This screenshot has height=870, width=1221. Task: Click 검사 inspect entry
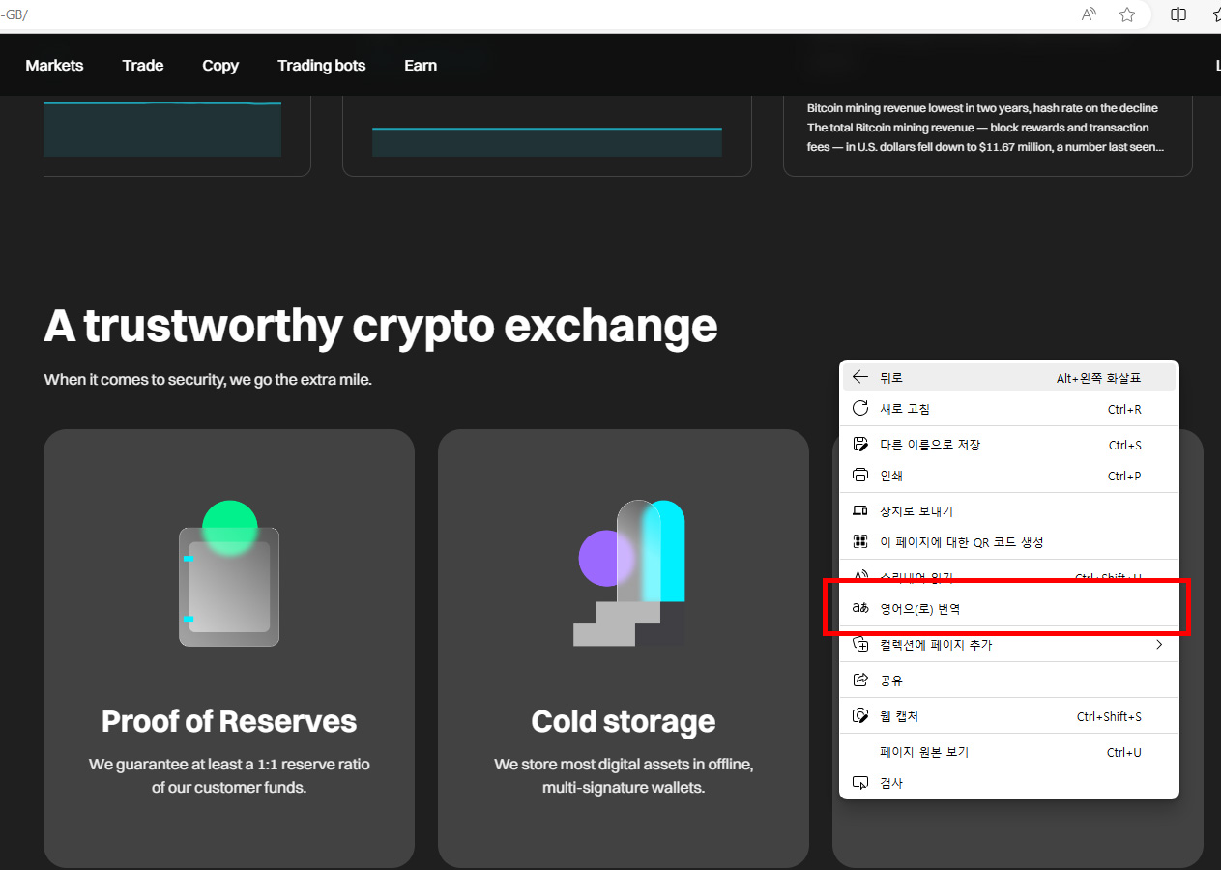1009,783
